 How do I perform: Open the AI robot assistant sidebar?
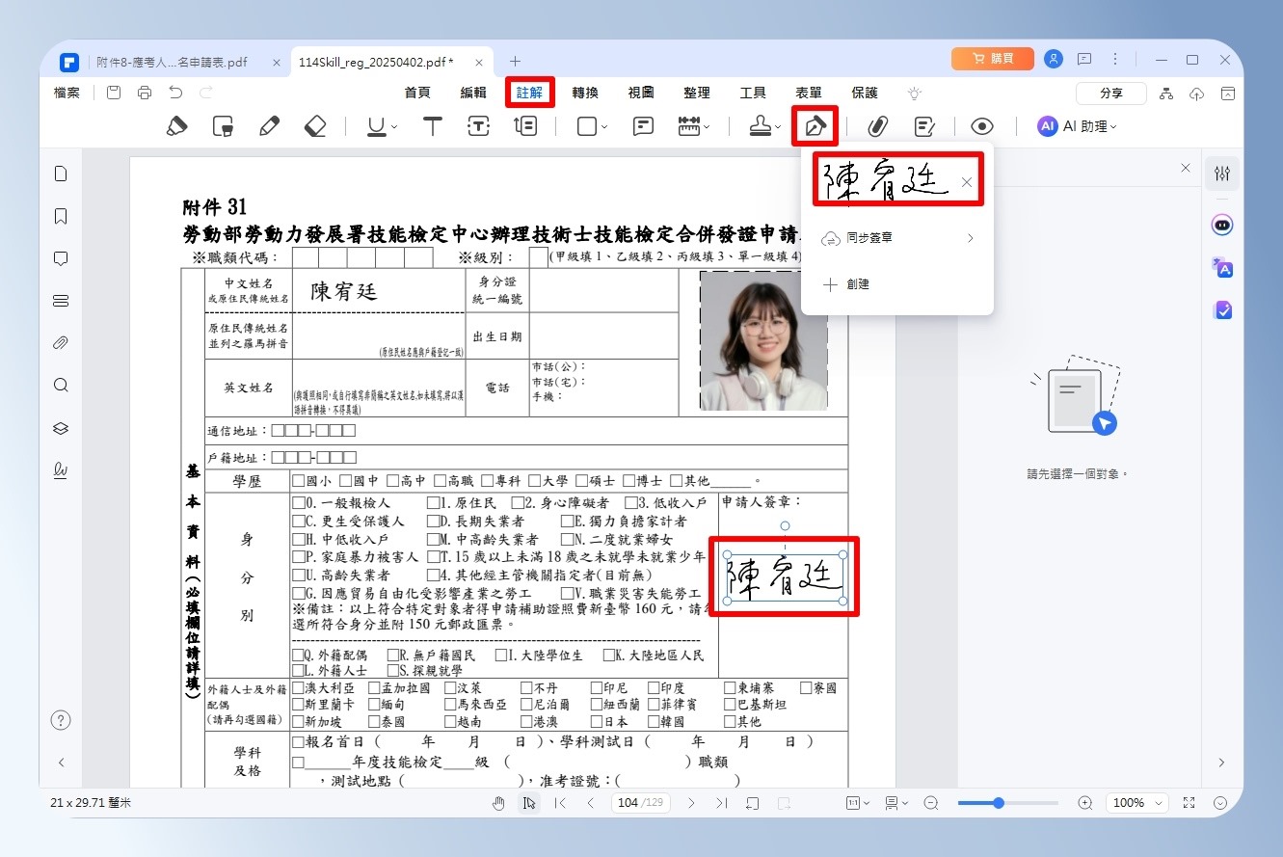pyautogui.click(x=1222, y=225)
